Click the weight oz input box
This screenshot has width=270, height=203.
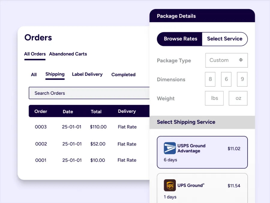[x=238, y=98]
